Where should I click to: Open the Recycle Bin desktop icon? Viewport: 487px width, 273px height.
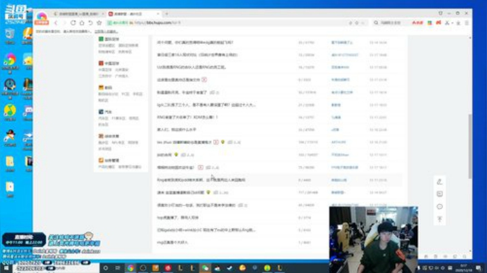tap(9, 36)
